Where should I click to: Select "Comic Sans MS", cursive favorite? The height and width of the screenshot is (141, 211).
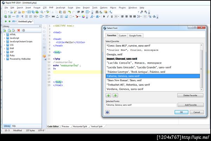[153, 46]
